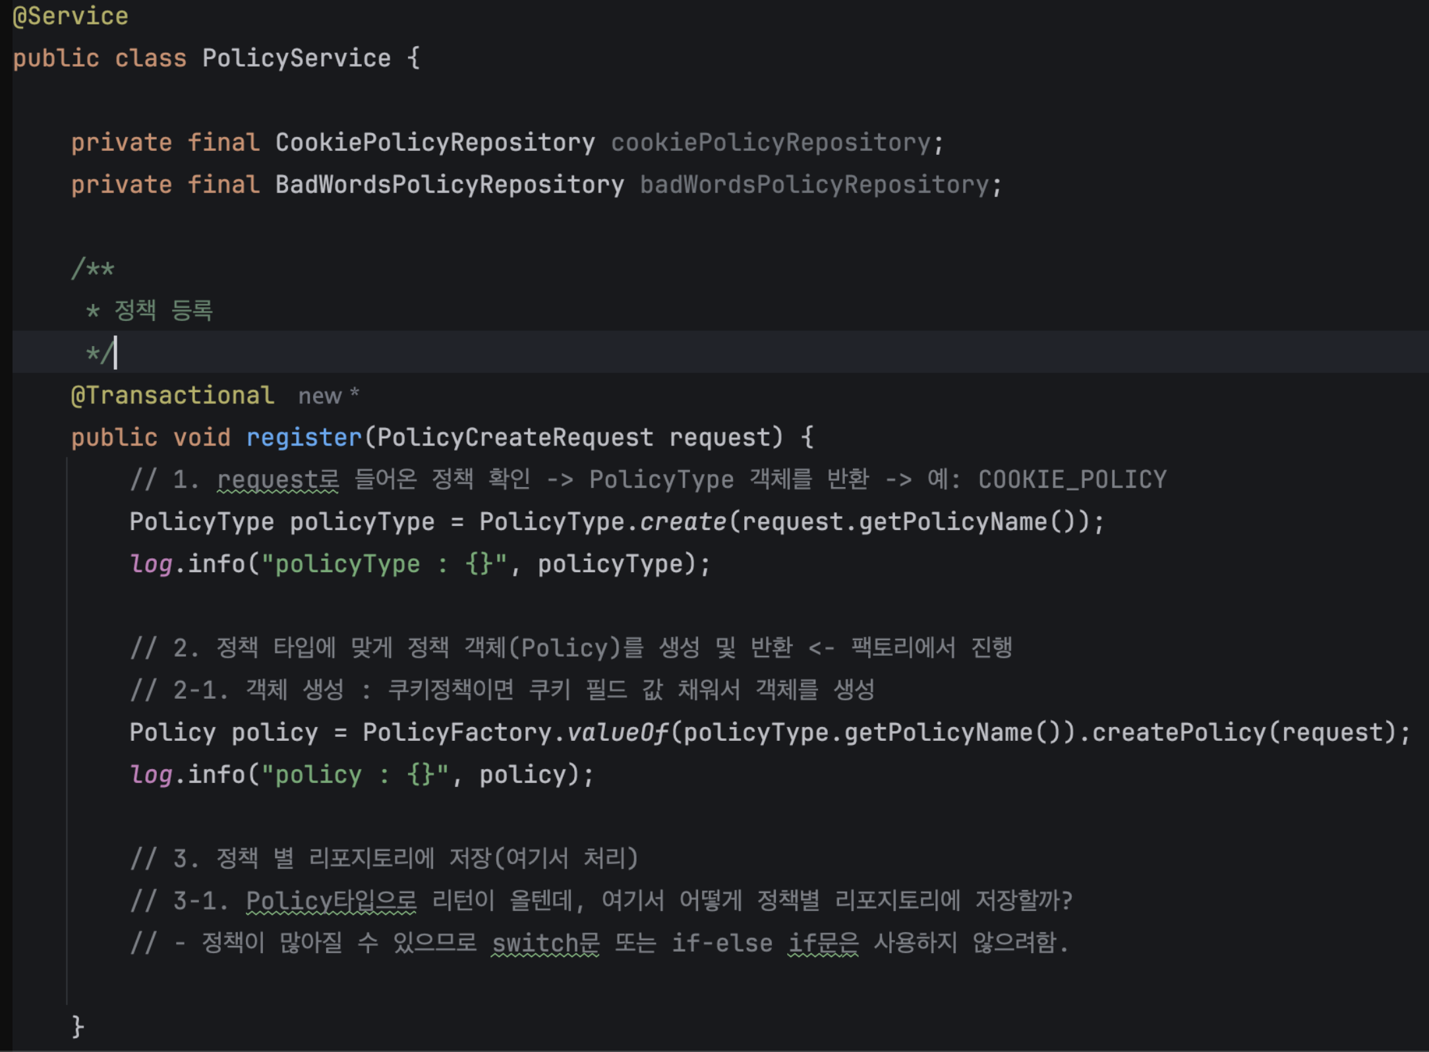
Task: Click the badWordsPolicyRepository field name
Action: [815, 185]
